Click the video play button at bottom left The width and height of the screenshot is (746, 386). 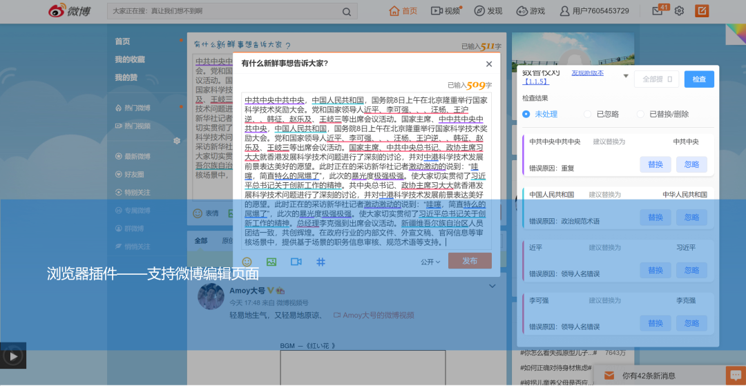(x=13, y=356)
